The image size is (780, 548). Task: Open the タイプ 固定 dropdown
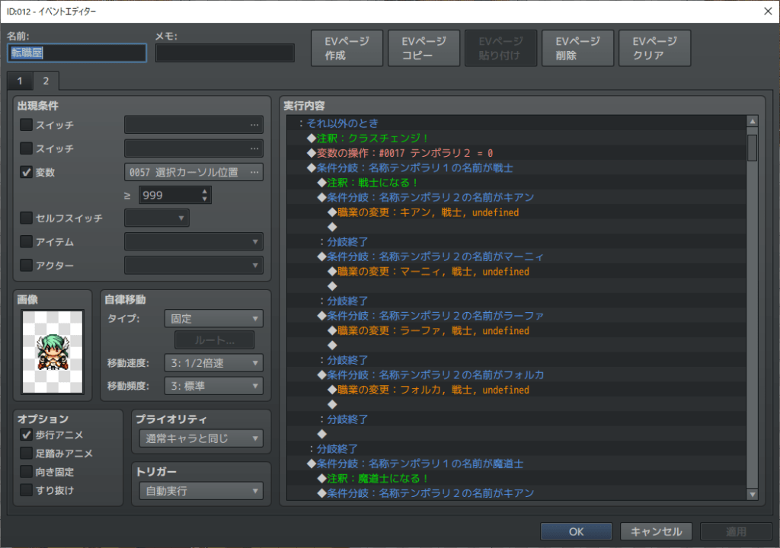pyautogui.click(x=213, y=318)
